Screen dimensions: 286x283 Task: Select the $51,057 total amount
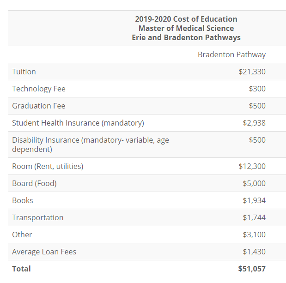coord(252,269)
